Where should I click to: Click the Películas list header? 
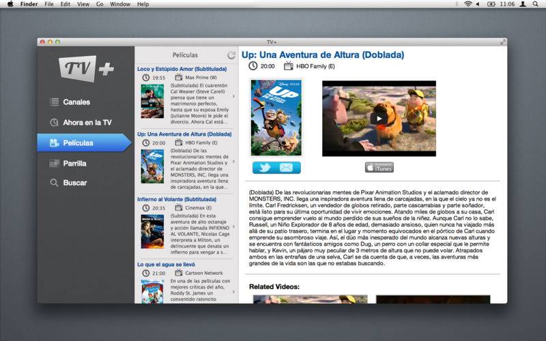coord(185,55)
